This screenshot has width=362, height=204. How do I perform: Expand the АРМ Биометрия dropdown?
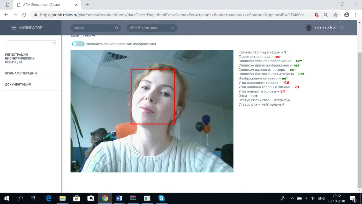tap(152, 28)
